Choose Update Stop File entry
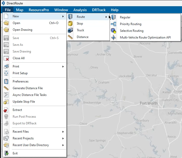Image resolution: width=182 pixels, height=158 pixels. (34, 102)
